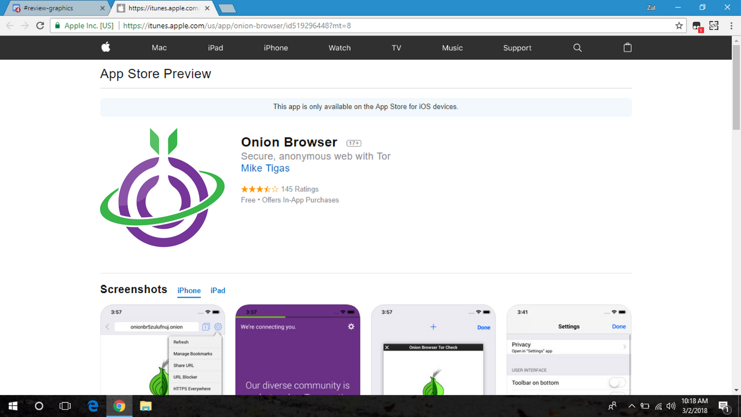Click the Chrome icon on the taskbar
This screenshot has width=741, height=417.
[119, 406]
